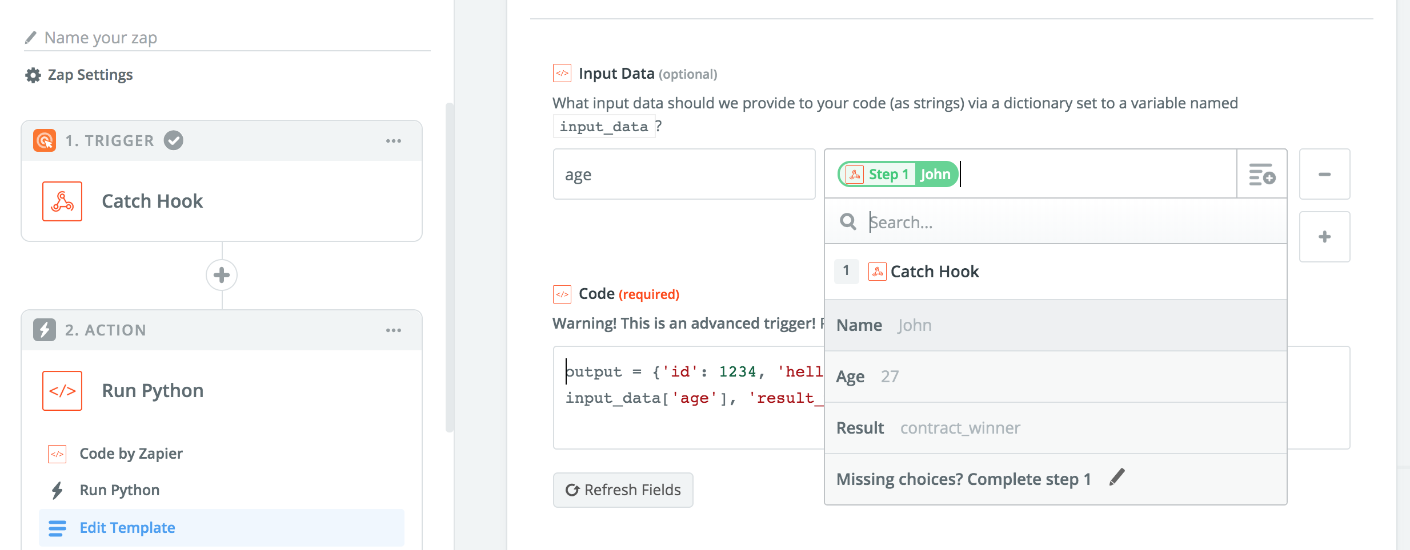Click the step number 1 badge in dropdown
Image resolution: width=1410 pixels, height=550 pixels.
(x=847, y=271)
